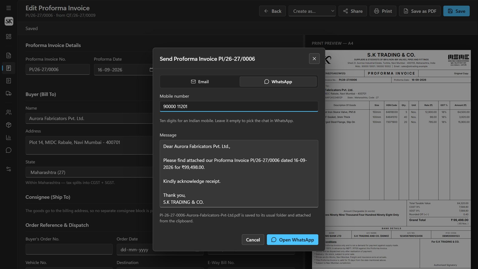Open the hamburger menu icon
This screenshot has height=269, width=478.
point(9,8)
